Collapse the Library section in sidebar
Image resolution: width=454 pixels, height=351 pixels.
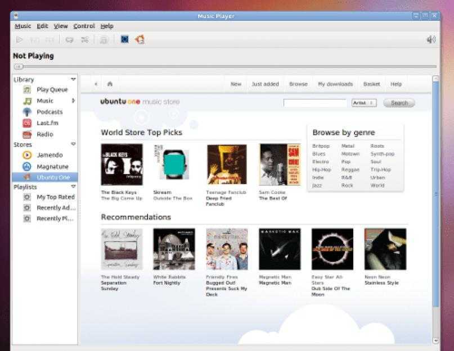tap(73, 79)
